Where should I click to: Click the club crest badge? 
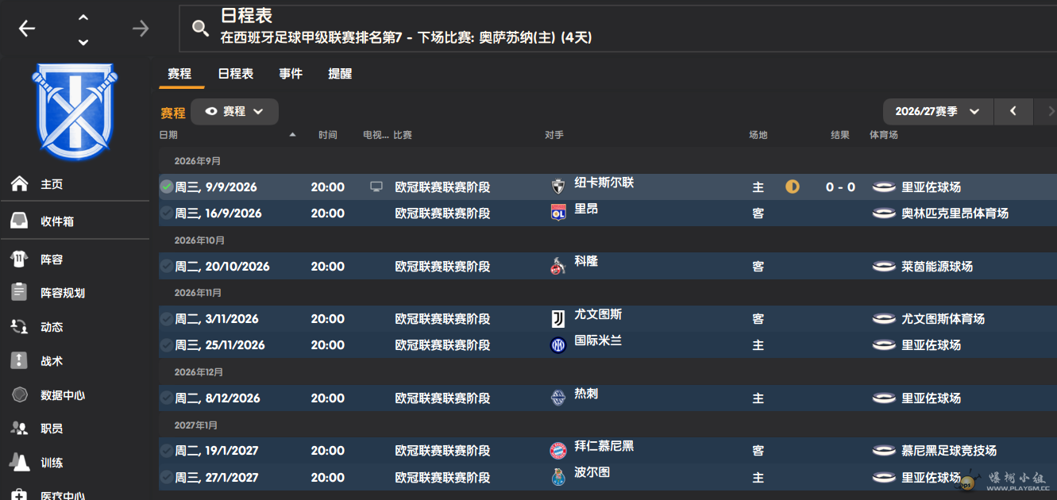(x=74, y=112)
